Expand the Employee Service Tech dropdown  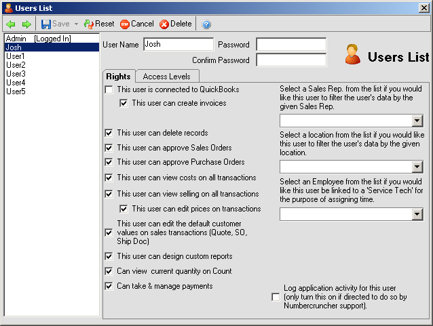click(417, 214)
